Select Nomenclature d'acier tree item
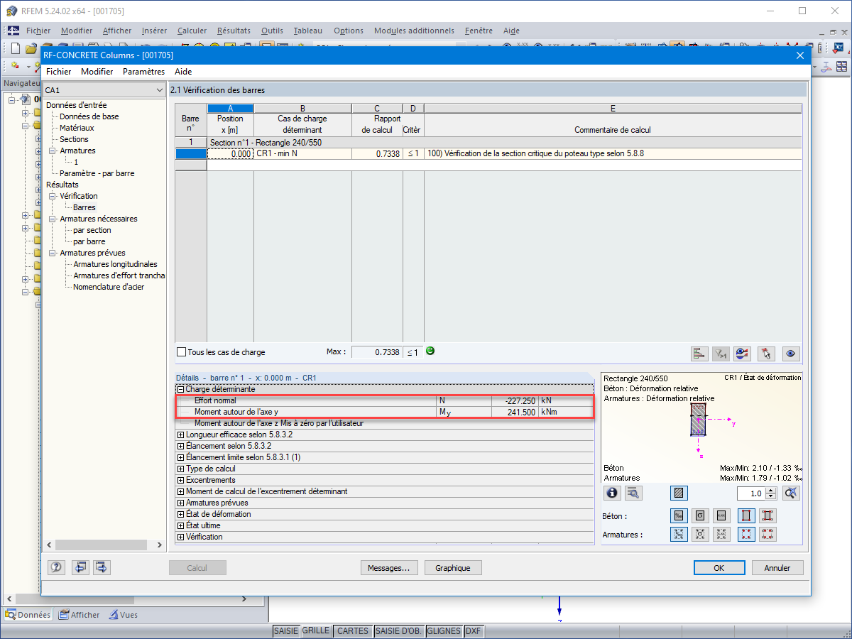The image size is (852, 639). [x=109, y=287]
